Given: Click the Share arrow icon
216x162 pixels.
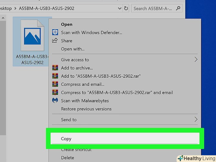Looking at the screenshot, I should [x=55, y=40].
